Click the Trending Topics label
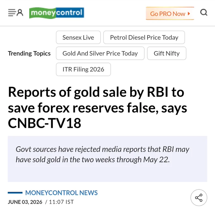 point(29,53)
